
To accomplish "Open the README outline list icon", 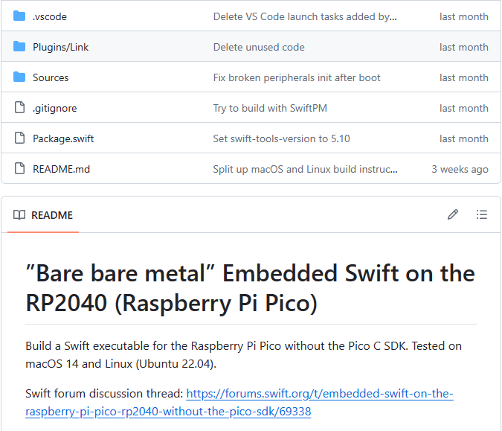I will point(482,215).
